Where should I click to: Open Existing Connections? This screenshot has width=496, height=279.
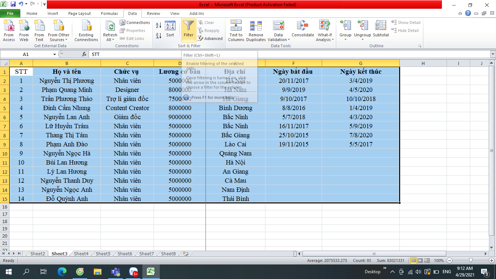[86, 31]
